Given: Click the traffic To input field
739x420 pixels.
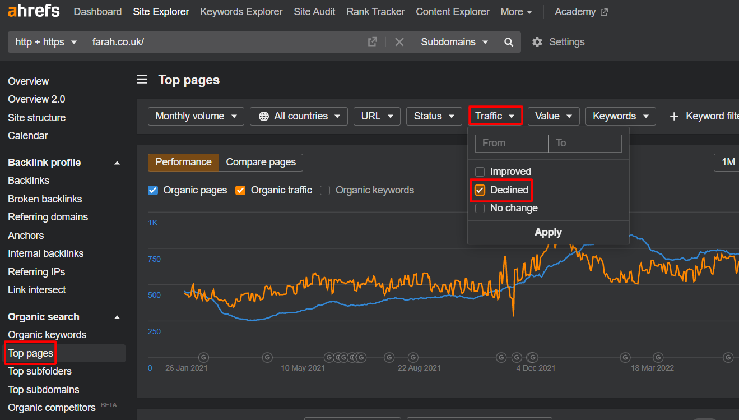Looking at the screenshot, I should (x=585, y=143).
